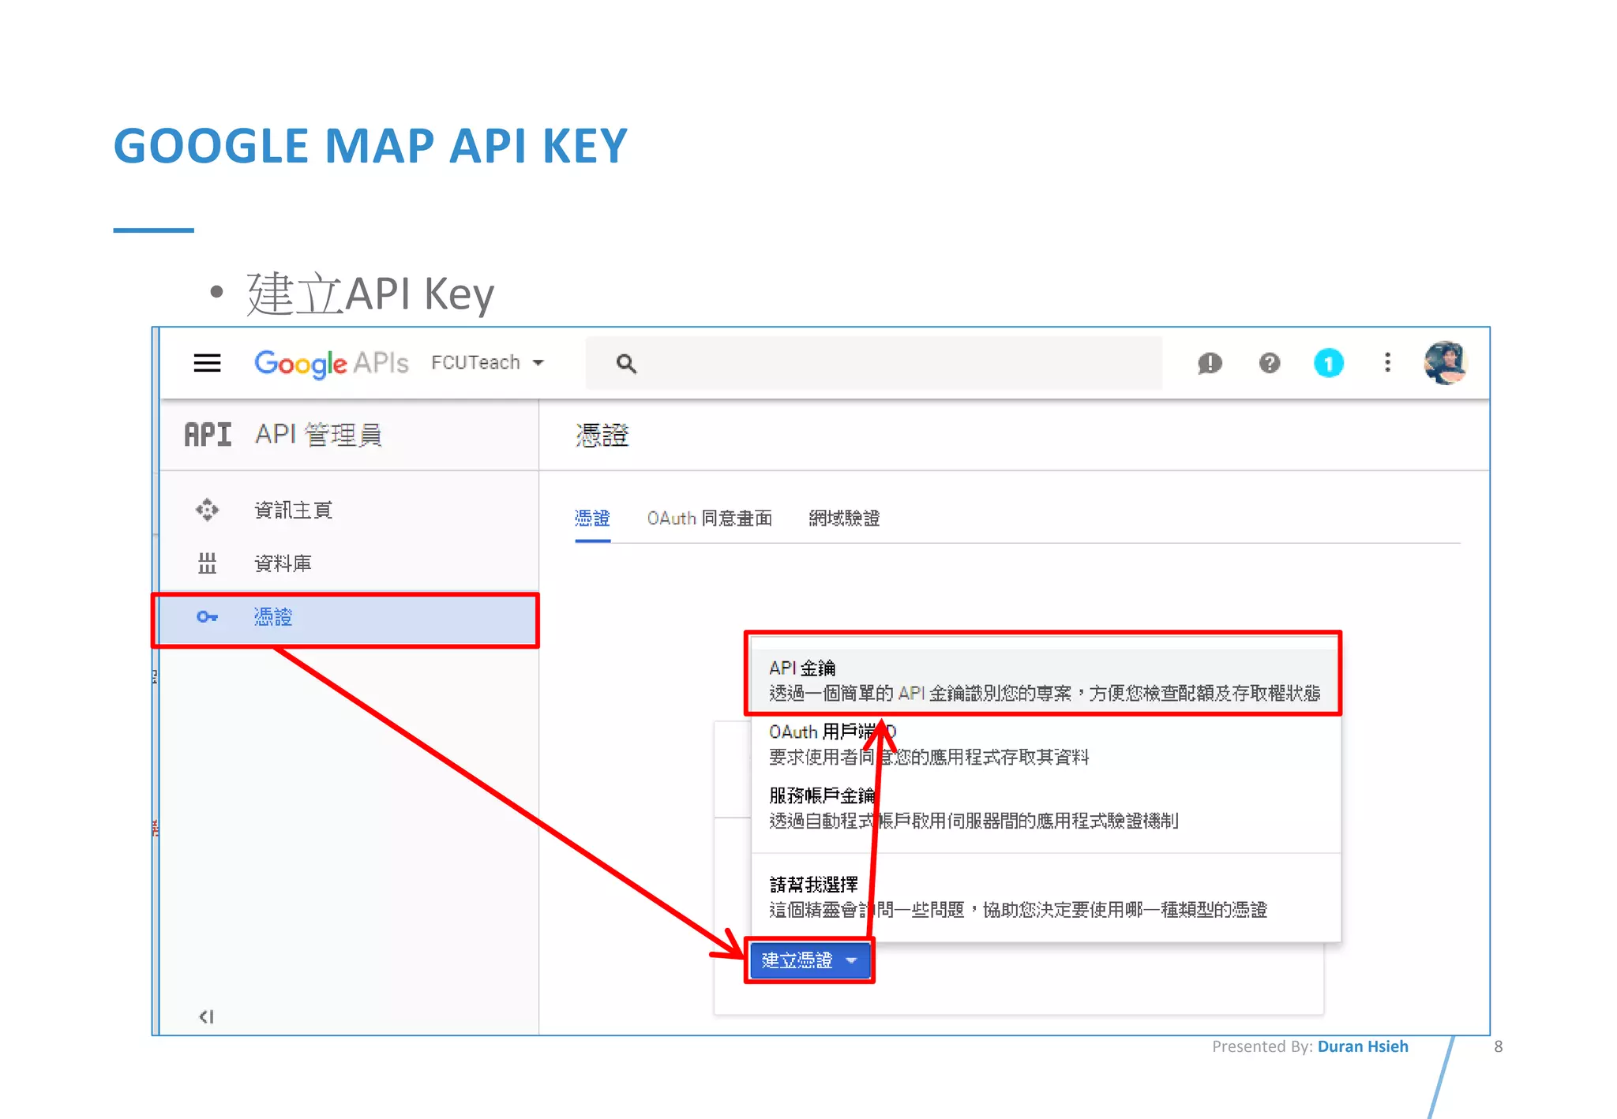Switch to the 網域驗證 tab
The image size is (1617, 1119).
[844, 518]
